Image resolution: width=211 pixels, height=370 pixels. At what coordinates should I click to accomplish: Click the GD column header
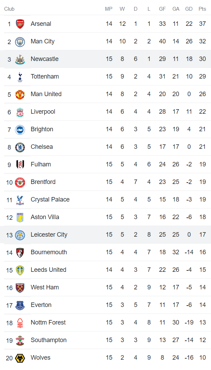tap(189, 9)
